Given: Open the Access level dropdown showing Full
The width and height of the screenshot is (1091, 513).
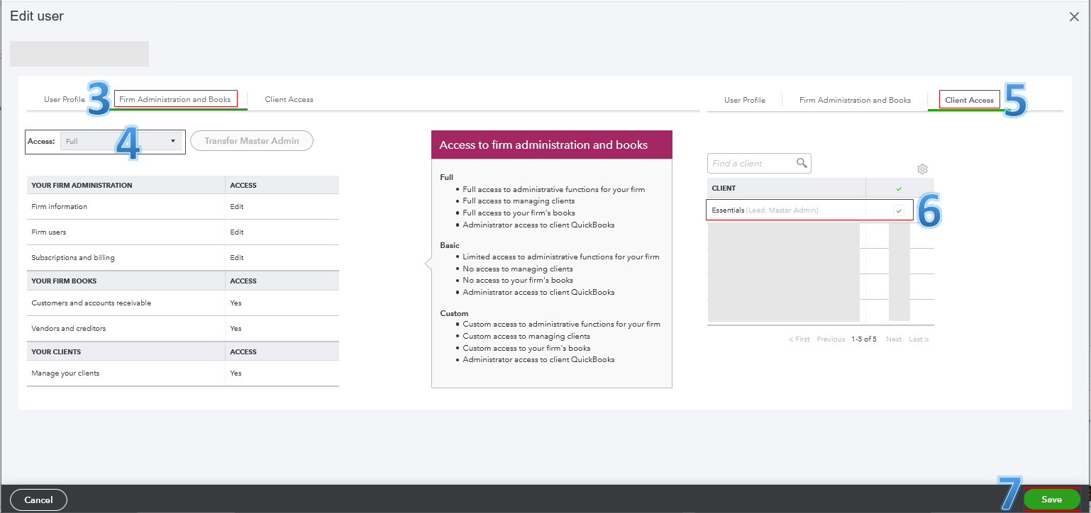Looking at the screenshot, I should pos(121,141).
